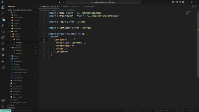Select the index.tsx MyCart editor tab
Viewport: 199px width, 112px height.
click(49, 7)
